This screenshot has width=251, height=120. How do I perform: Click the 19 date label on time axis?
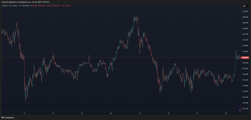click(197, 113)
